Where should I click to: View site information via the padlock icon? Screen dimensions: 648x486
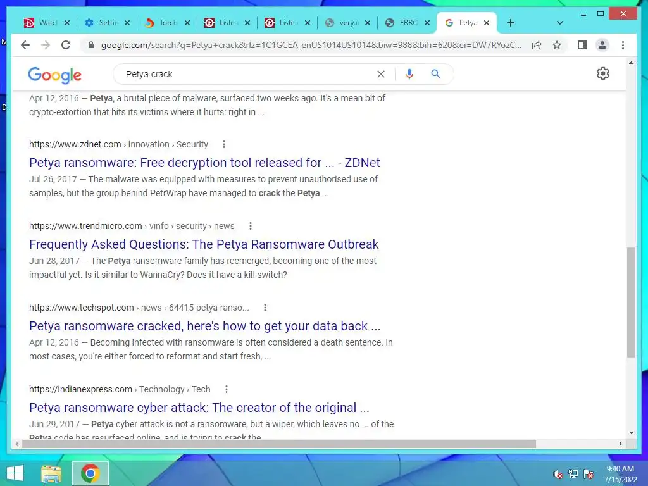point(91,45)
